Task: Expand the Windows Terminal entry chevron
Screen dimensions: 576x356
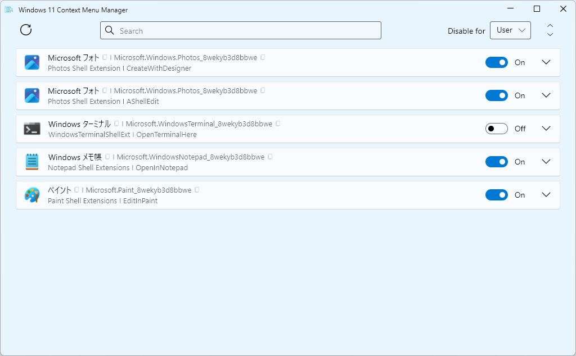Action: coord(546,129)
